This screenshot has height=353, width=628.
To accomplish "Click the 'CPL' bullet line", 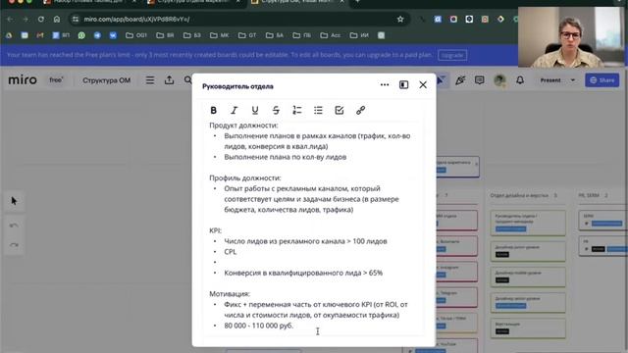I will (231, 252).
